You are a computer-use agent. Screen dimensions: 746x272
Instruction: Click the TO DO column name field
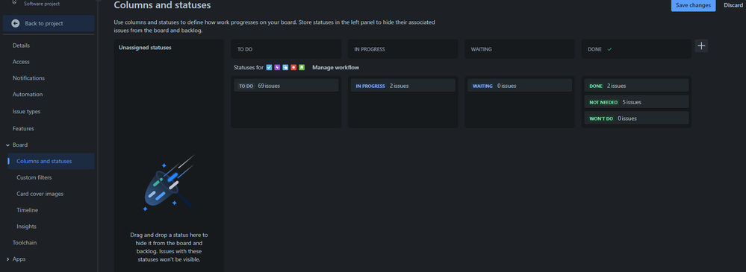[286, 49]
